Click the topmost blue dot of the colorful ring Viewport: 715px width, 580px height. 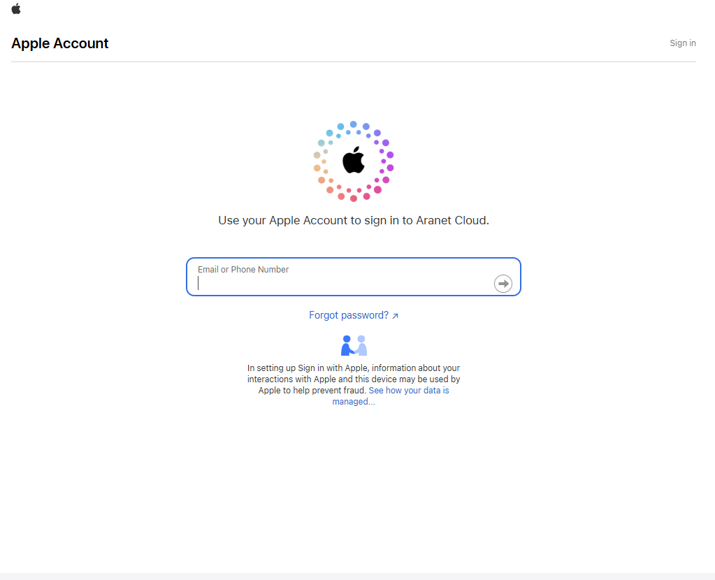pyautogui.click(x=354, y=124)
